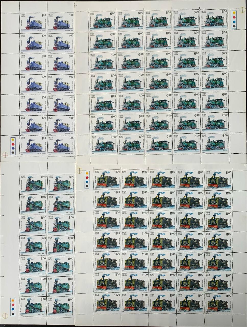The image size is (247, 327).
Task: Choose the blue color dot on the 8.00 sheet
Action: 13,309
